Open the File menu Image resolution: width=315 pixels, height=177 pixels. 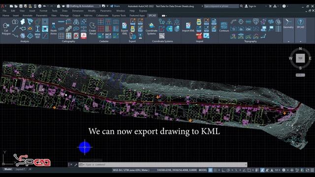click(4, 11)
